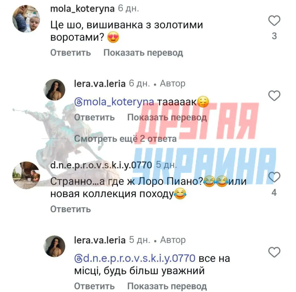Image resolution: width=296 pixels, height=292 pixels.
Task: Open d.n.e.p.r.o.v.s.k.i.y.0770's avatar
Action: 26,175
